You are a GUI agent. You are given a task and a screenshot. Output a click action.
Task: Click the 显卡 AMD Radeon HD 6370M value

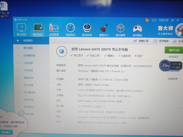pyautogui.click(x=101, y=101)
